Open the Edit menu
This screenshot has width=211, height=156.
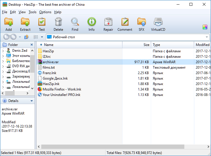pos(13,12)
